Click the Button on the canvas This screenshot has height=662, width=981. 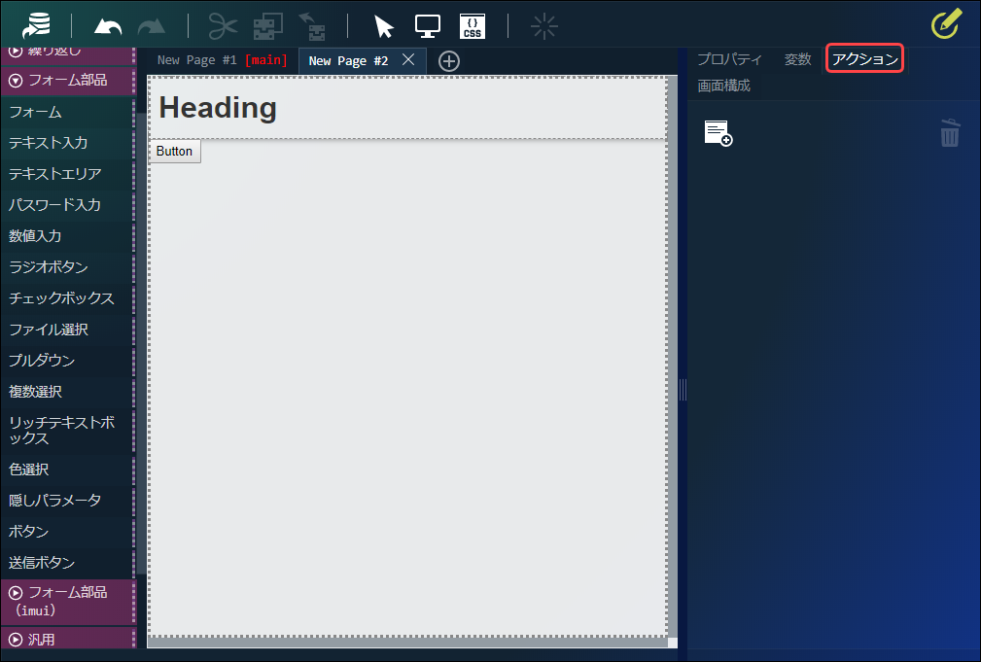pyautogui.click(x=175, y=152)
